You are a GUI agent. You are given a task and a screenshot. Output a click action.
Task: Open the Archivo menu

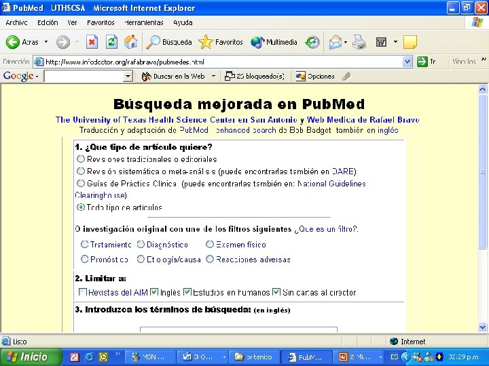pos(16,23)
